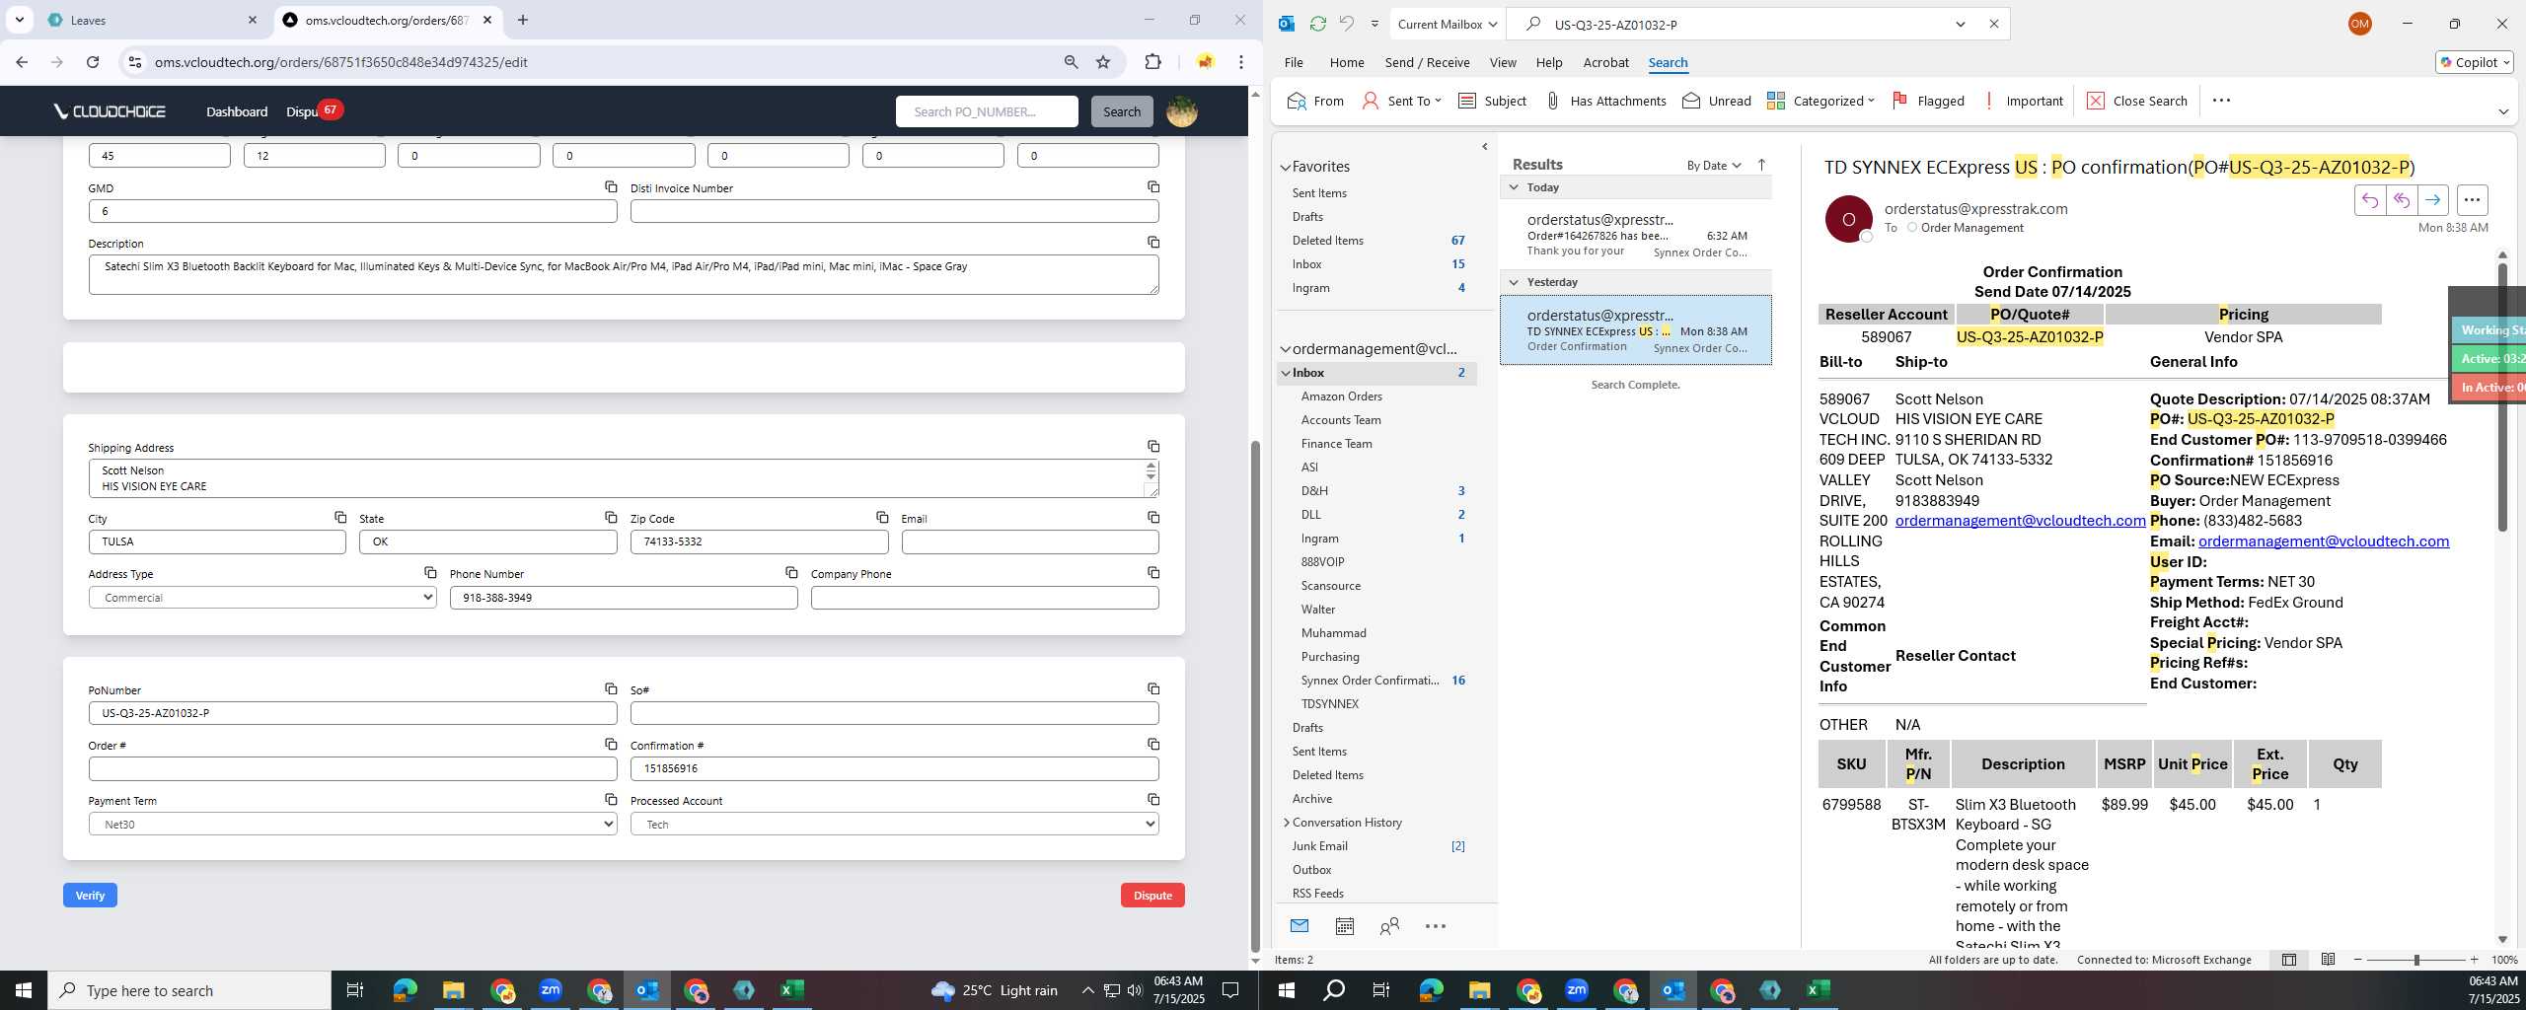Copy the Zip Code value
2526x1010 pixels.
coord(882,517)
